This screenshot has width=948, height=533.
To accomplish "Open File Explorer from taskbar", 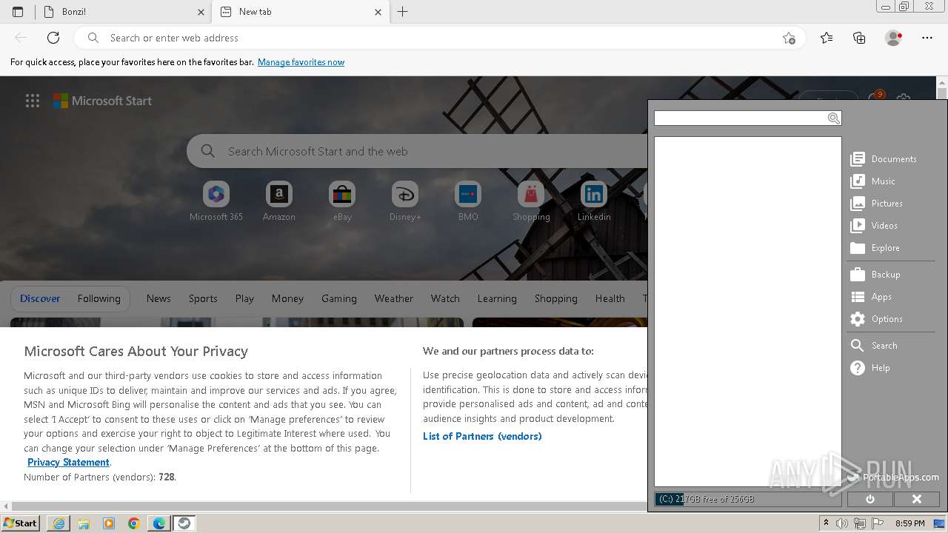I will (84, 523).
